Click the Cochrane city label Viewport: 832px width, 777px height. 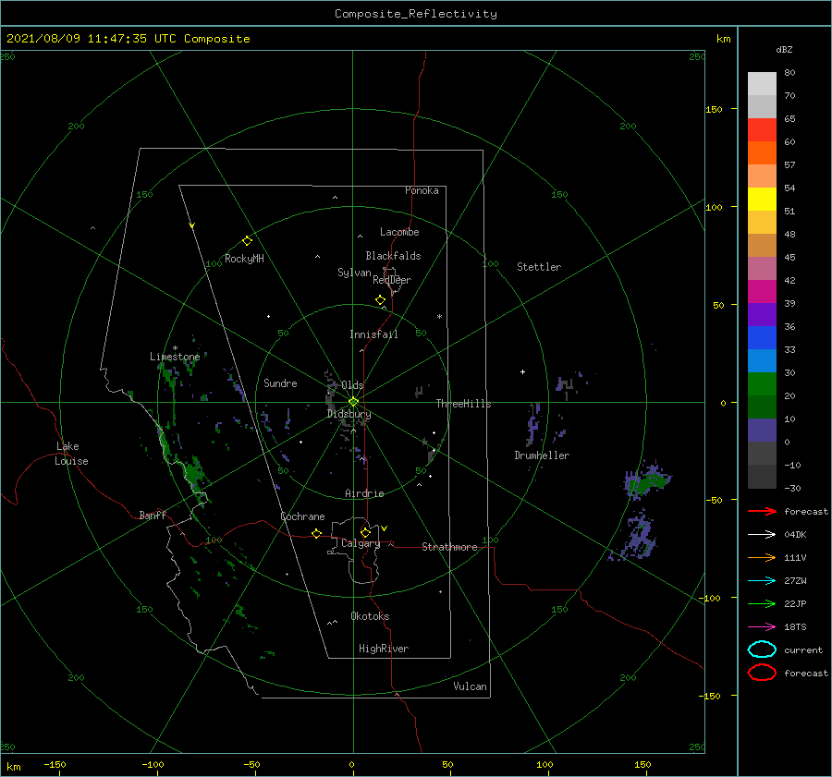[x=302, y=516]
